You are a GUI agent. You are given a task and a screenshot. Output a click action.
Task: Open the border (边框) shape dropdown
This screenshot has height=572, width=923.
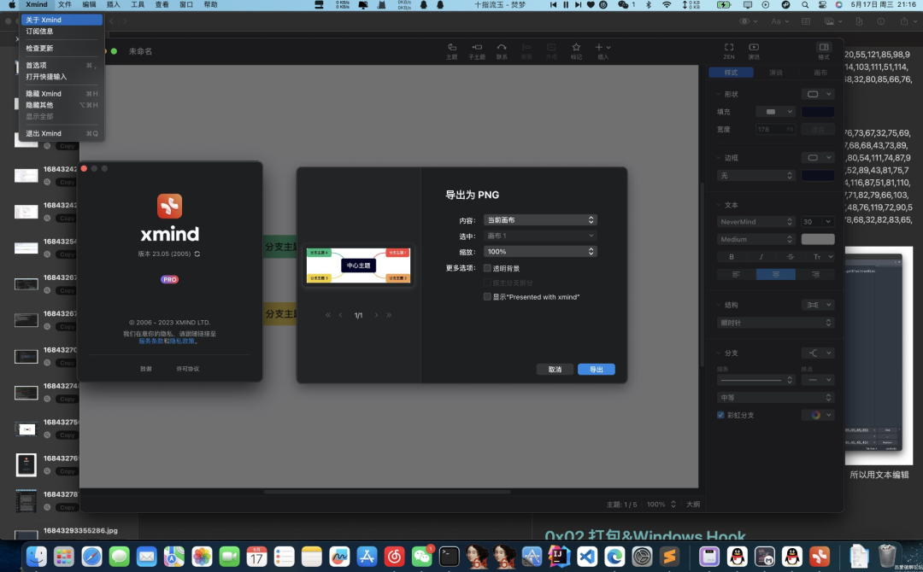coord(818,158)
